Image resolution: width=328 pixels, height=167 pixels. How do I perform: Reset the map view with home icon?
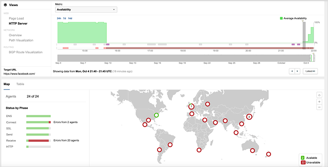[x=319, y=95]
